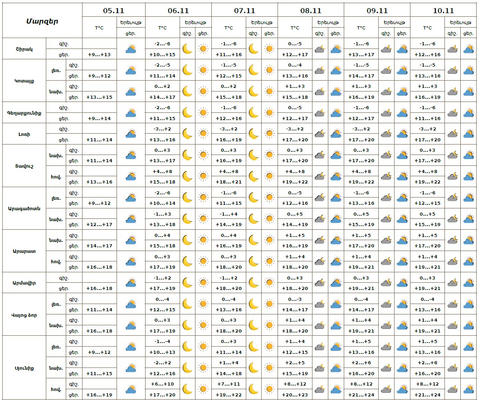
Task: Select the 05.11 date column header
Action: [x=114, y=10]
